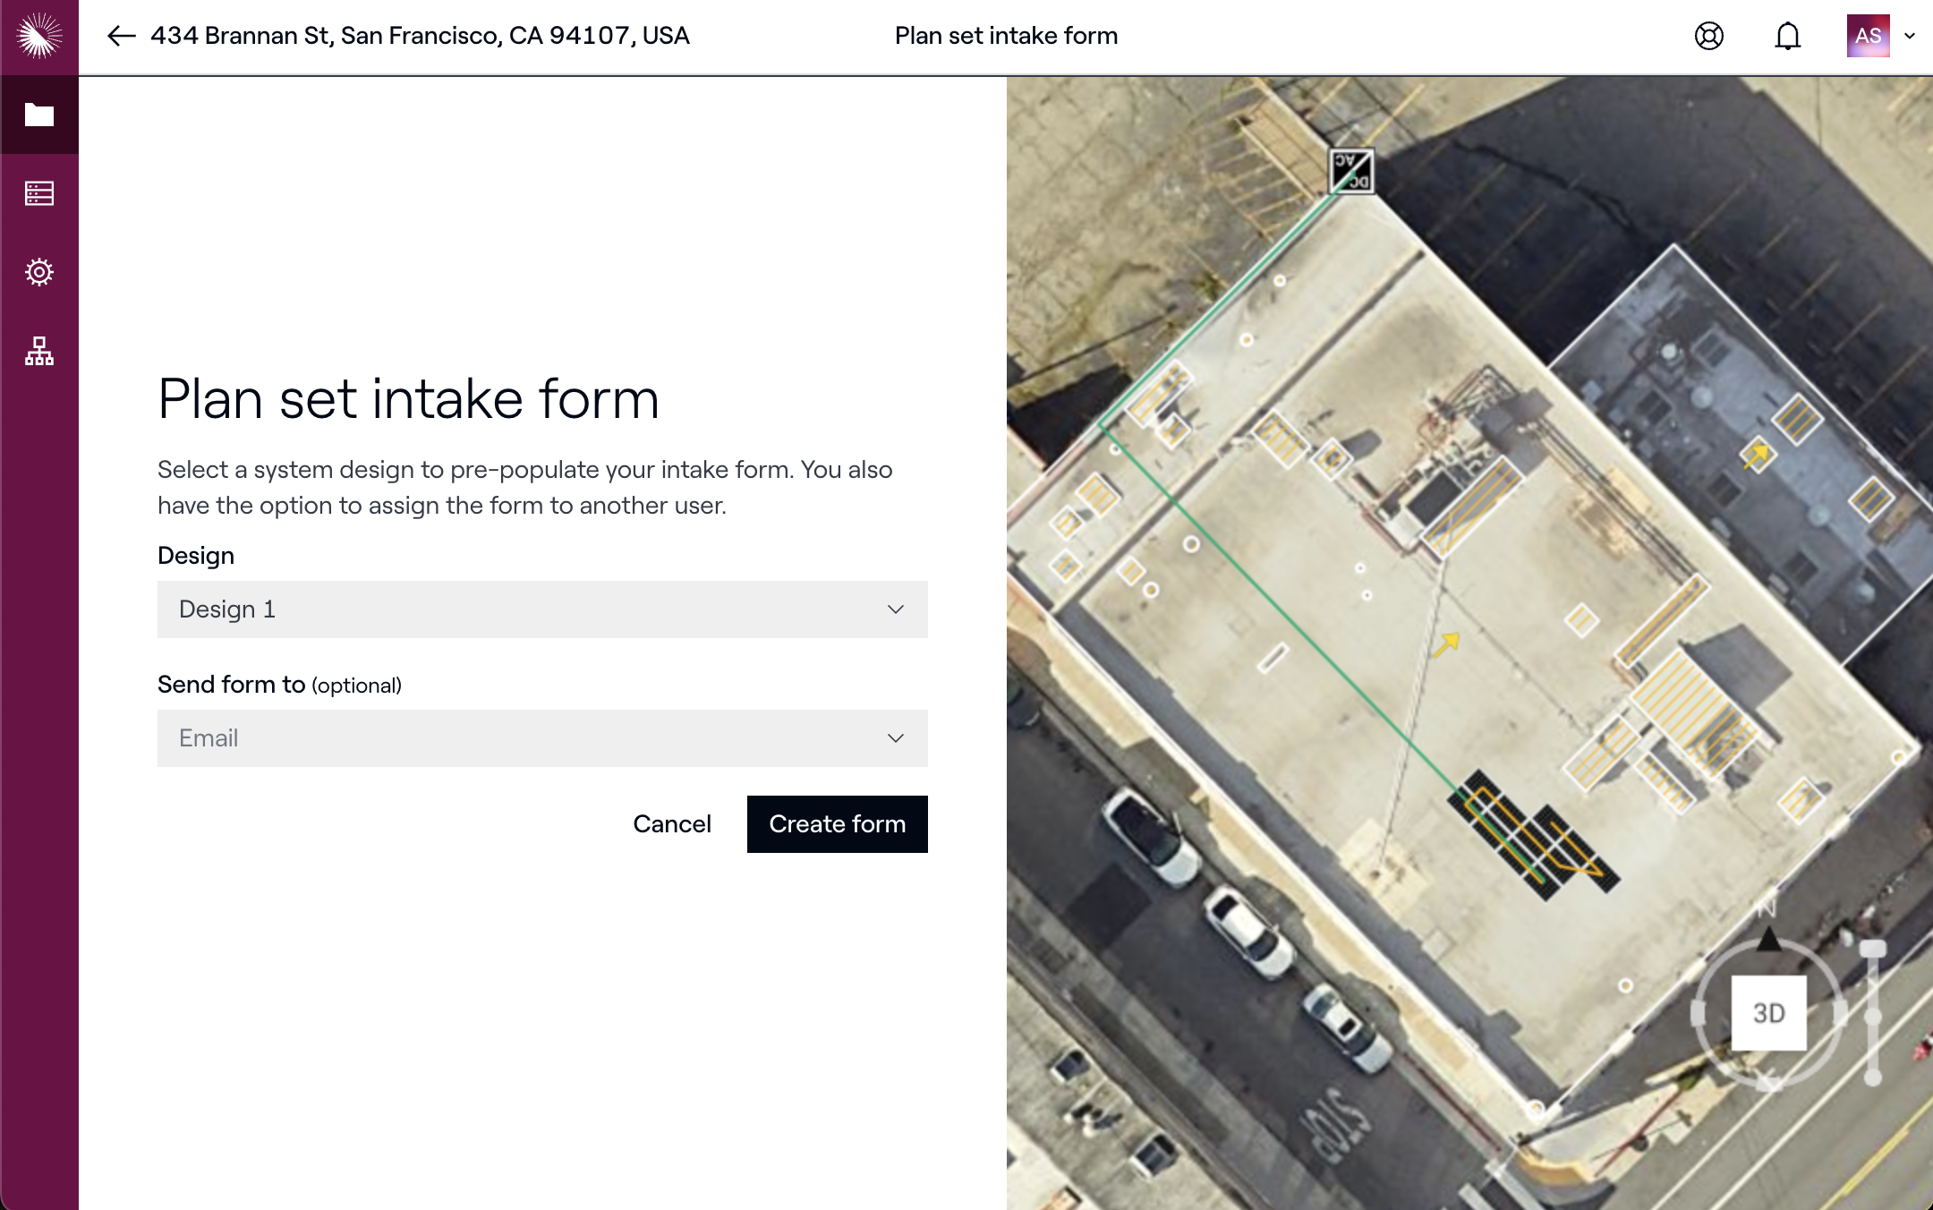Open the database list sidebar icon
Screen dimensions: 1933x1210
[x=39, y=193]
